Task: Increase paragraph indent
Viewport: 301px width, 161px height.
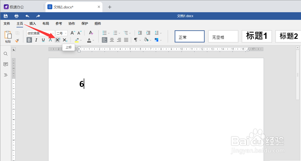Action: [148, 33]
